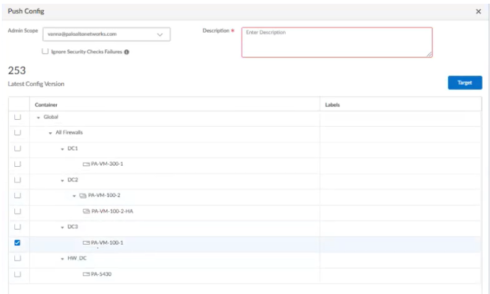Click the Container column header
Viewport: 490px width, 294px height.
coord(46,105)
